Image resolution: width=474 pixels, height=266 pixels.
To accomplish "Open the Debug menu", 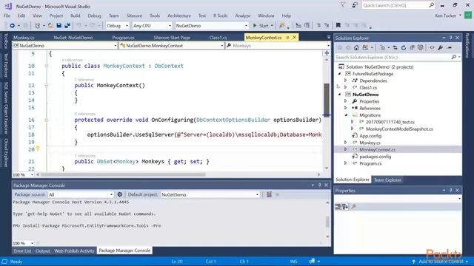I will (94, 16).
